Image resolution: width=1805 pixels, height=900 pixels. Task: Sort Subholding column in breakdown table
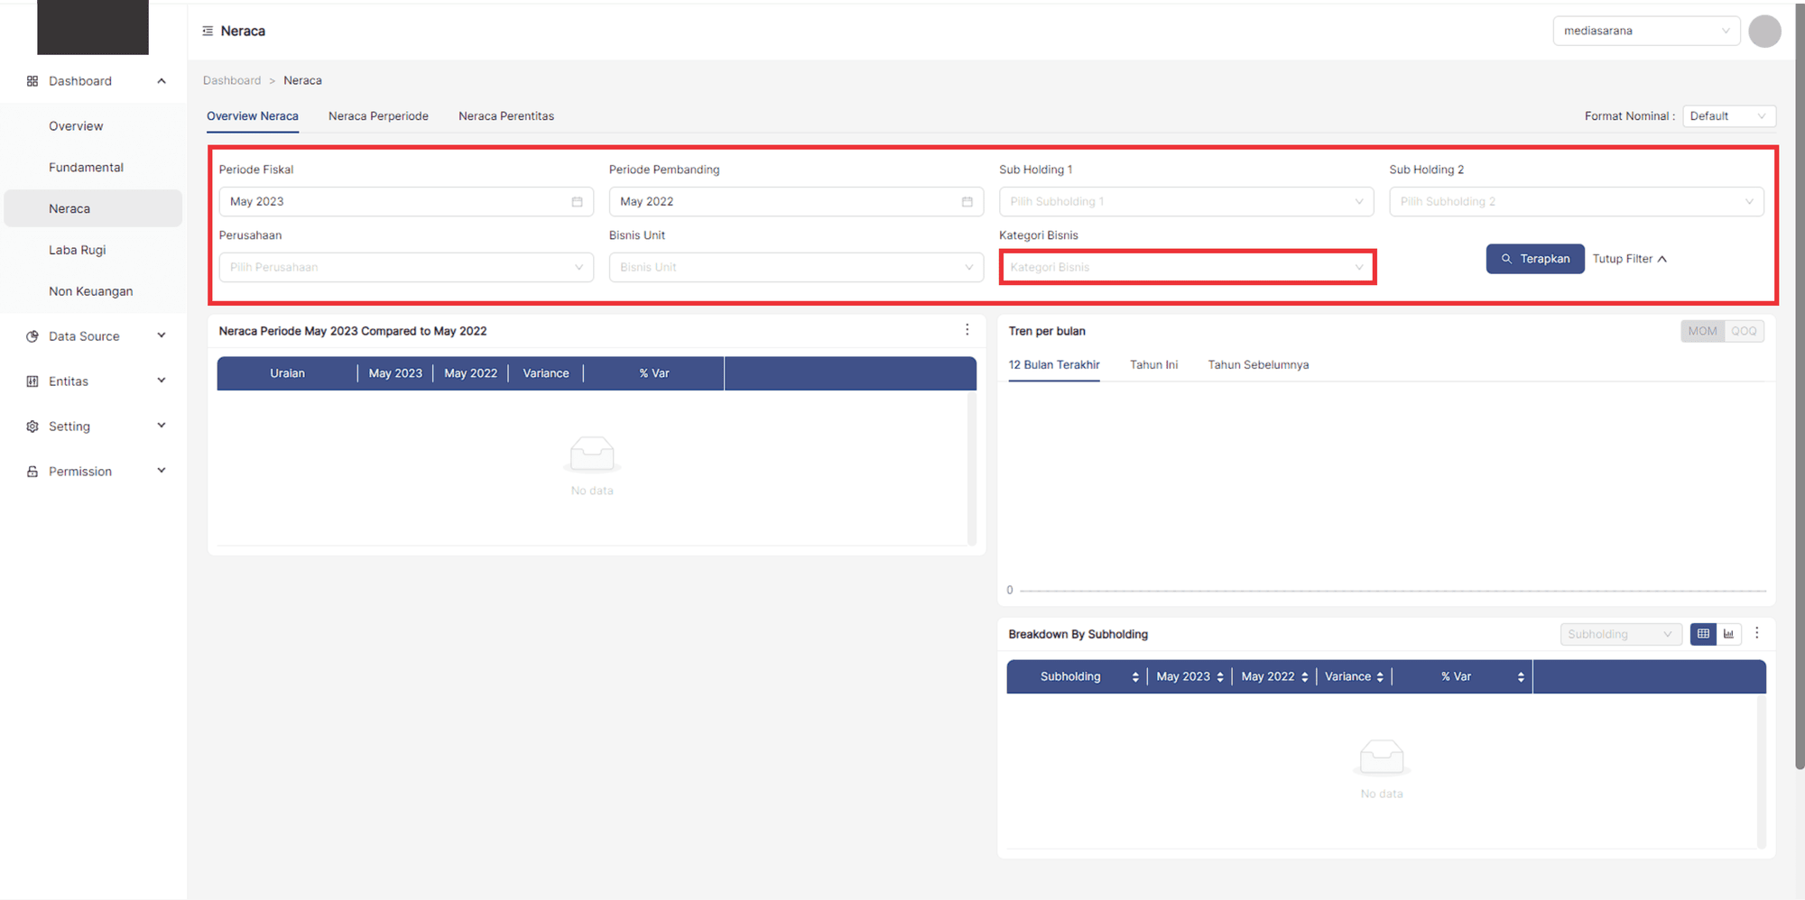coord(1134,677)
